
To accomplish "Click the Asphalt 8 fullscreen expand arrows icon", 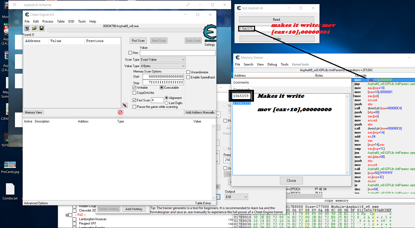I will click(188, 5).
